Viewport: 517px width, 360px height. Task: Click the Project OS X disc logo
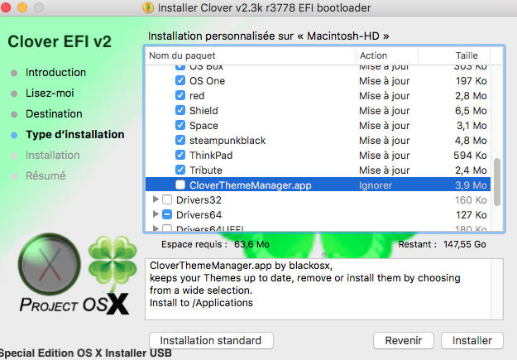(49, 264)
